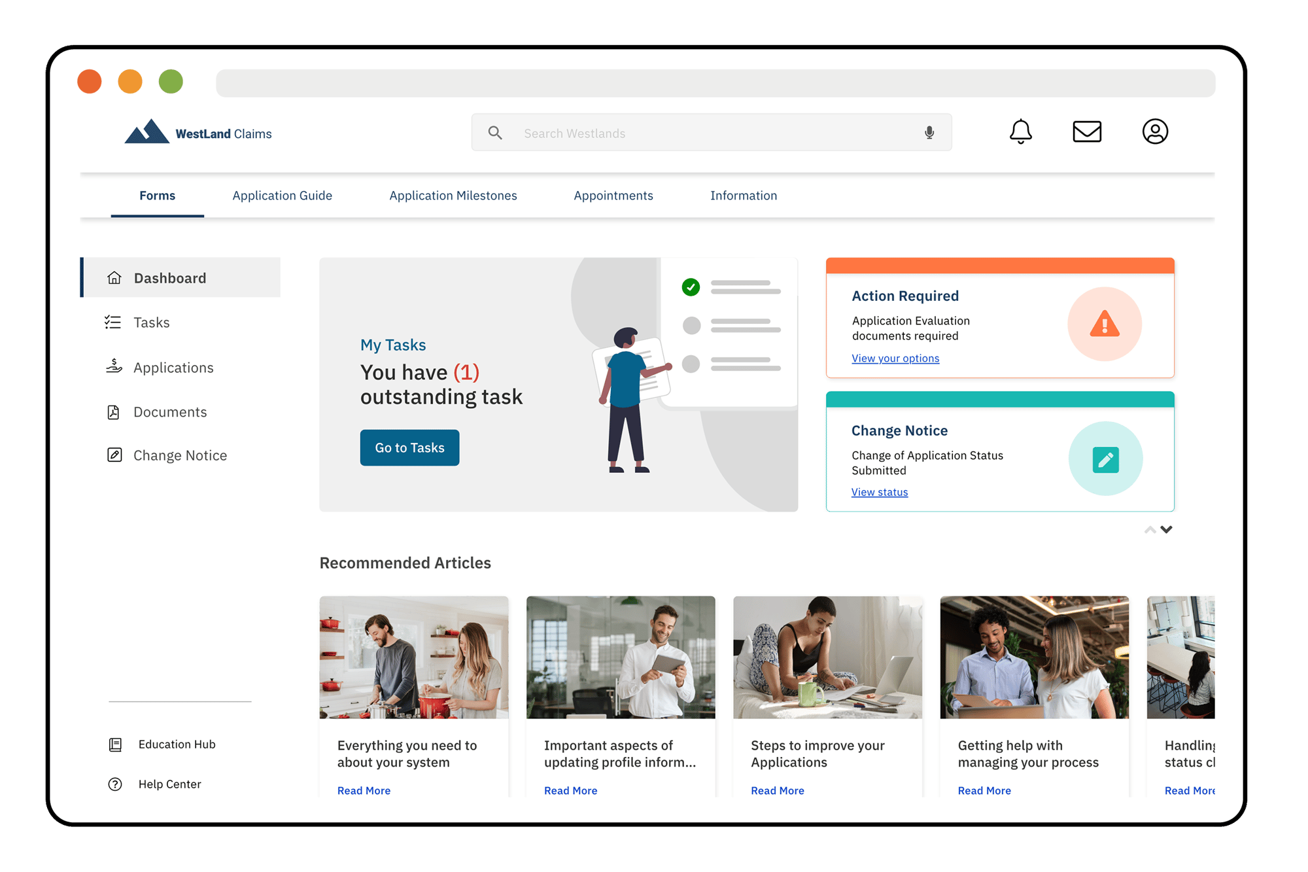Open the Help Center menu item

point(167,784)
